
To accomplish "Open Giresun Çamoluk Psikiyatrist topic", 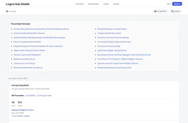I will (x=27, y=55).
